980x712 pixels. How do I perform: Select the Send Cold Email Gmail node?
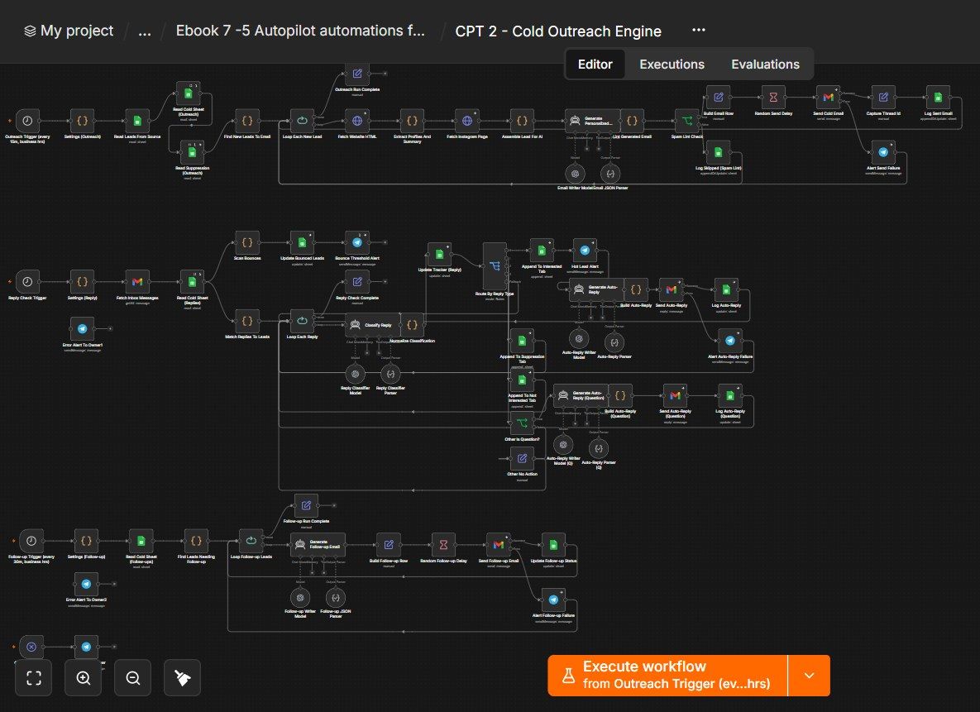point(828,98)
